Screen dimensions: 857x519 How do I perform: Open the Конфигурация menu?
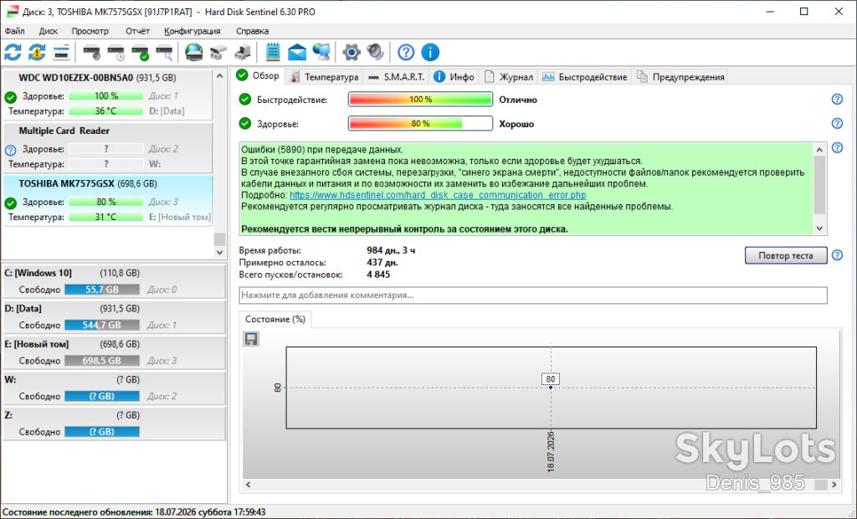point(192,31)
